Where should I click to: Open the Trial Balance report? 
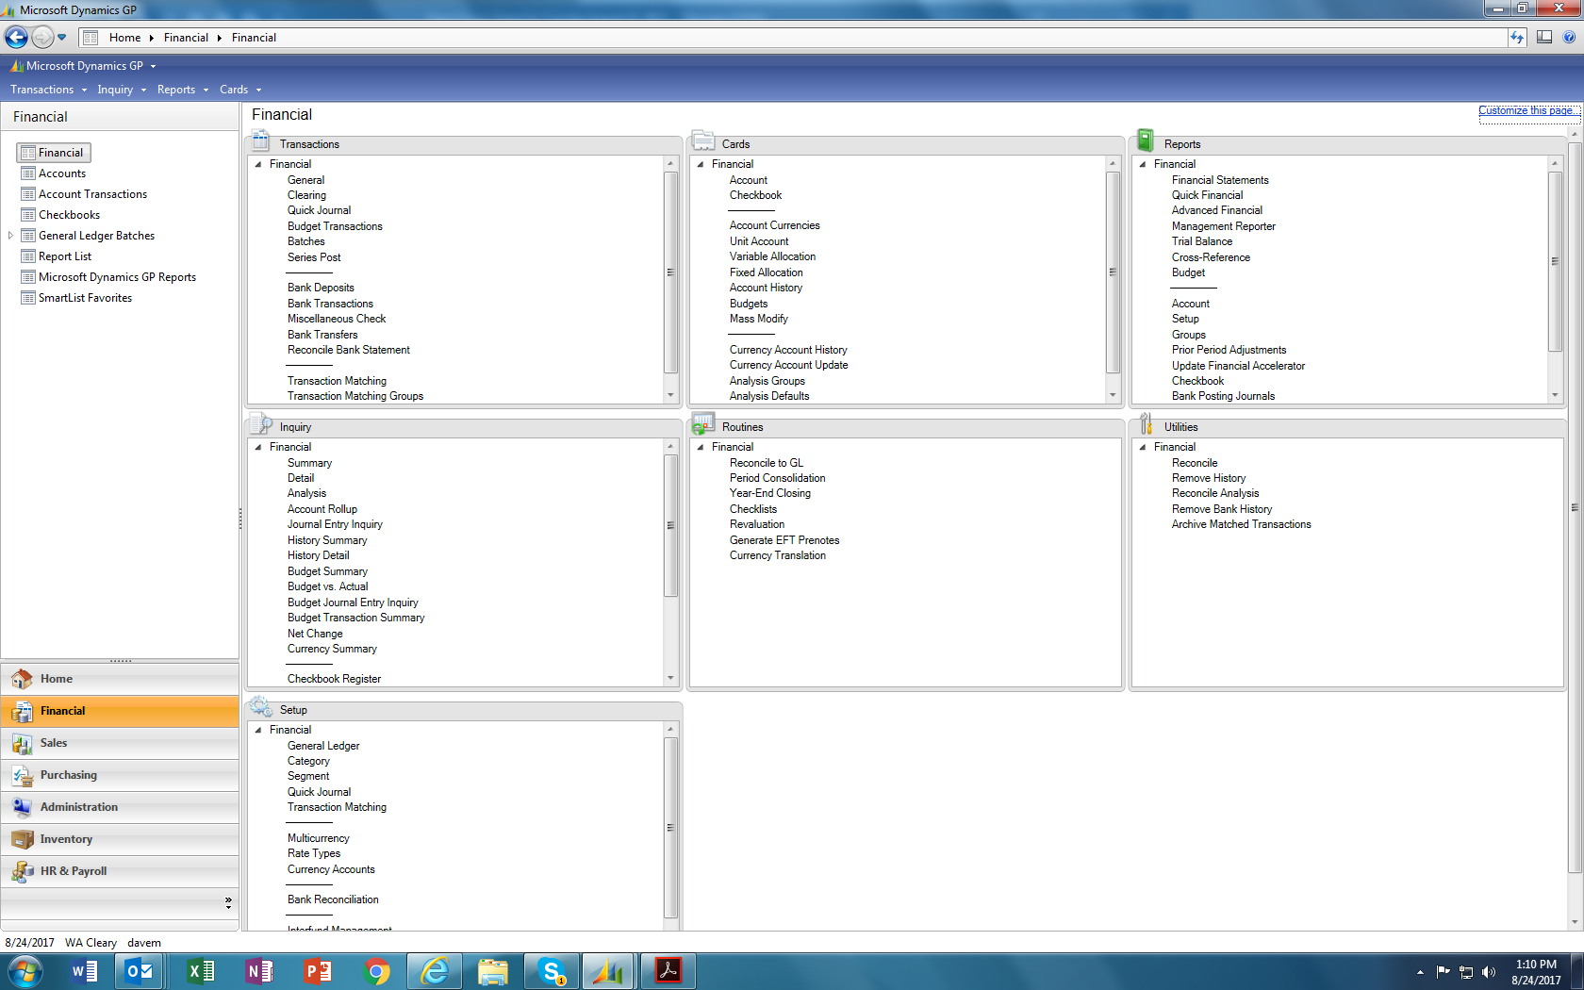click(x=1202, y=241)
